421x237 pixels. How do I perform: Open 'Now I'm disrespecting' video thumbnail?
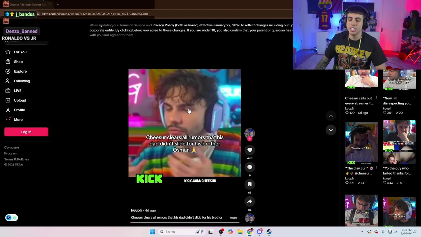tap(399, 80)
